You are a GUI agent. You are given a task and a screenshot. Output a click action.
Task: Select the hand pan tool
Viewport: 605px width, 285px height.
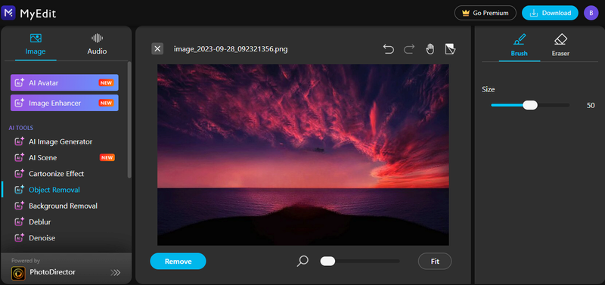click(x=430, y=49)
